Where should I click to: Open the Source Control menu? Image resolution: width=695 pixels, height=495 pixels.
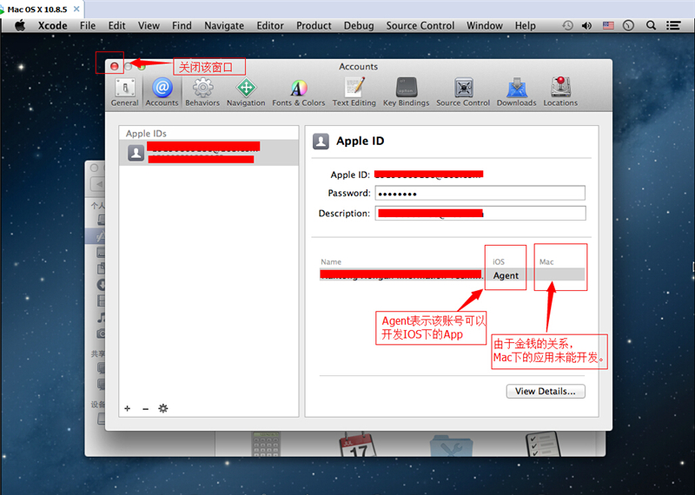pos(420,26)
